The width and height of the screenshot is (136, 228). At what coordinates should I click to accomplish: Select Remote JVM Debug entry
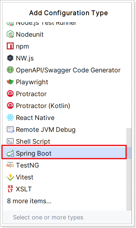[64, 130]
